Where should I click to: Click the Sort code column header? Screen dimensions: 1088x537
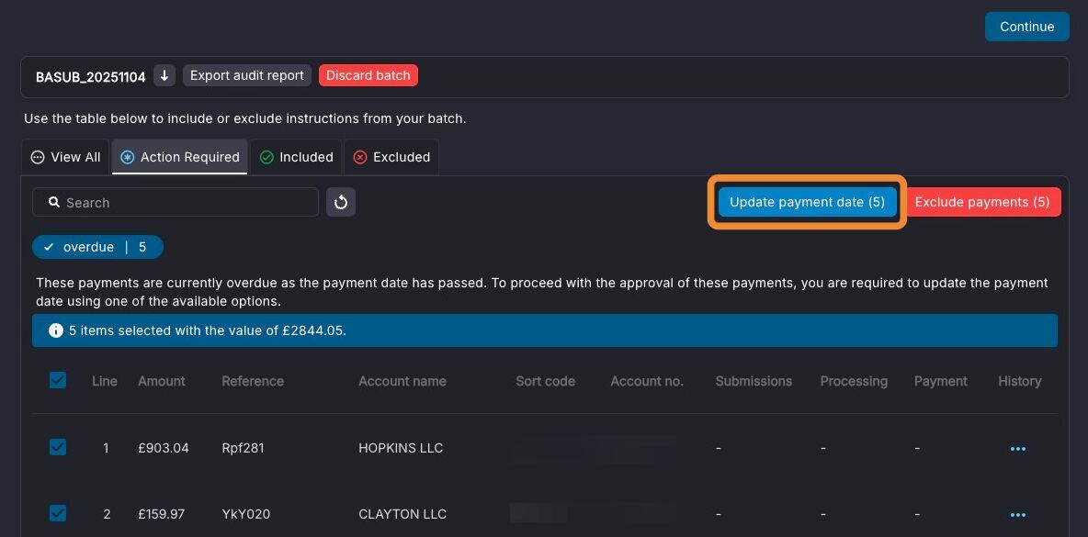pos(546,381)
